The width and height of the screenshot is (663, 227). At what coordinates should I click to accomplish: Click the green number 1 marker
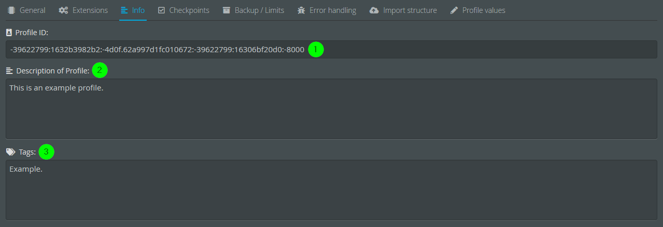316,50
